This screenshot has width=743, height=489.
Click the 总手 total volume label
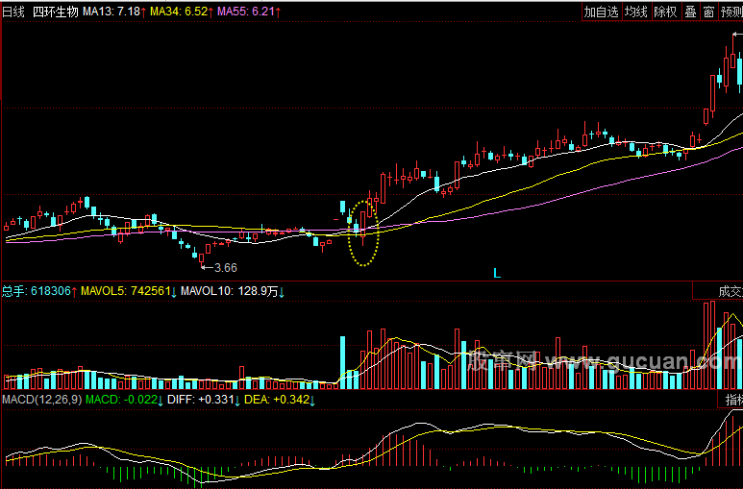37,290
